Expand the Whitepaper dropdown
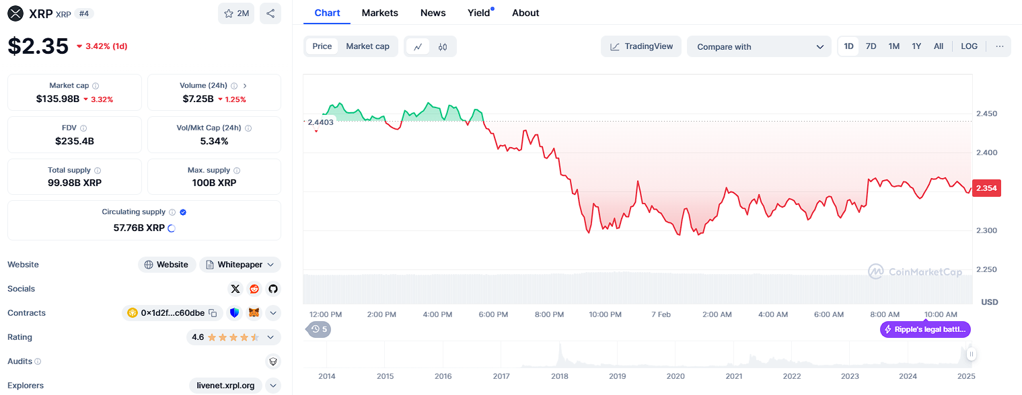This screenshot has width=1022, height=395. (x=240, y=265)
